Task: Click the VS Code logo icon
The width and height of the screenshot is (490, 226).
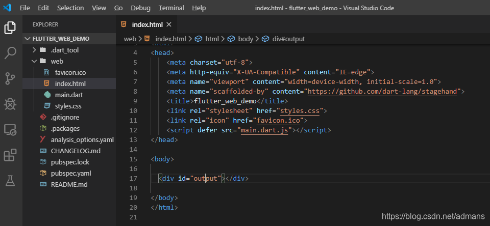Action: pyautogui.click(x=7, y=8)
